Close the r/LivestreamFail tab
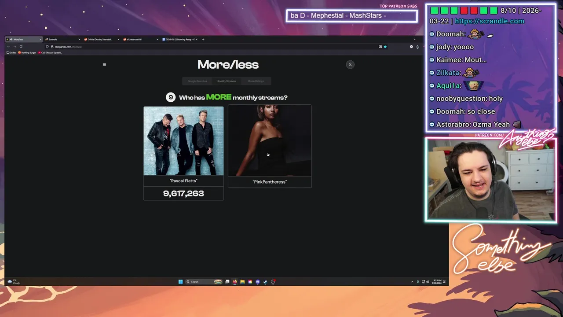 pyautogui.click(x=157, y=39)
